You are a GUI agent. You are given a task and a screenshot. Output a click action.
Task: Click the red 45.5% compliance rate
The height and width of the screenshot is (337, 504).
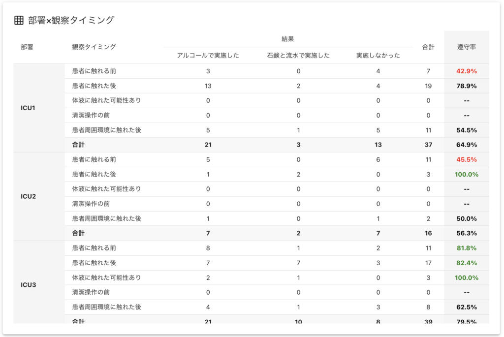(466, 160)
